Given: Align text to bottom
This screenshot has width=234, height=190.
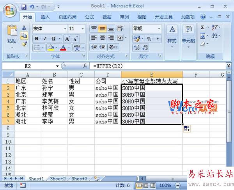Looking at the screenshot, I should pyautogui.click(x=111, y=28).
